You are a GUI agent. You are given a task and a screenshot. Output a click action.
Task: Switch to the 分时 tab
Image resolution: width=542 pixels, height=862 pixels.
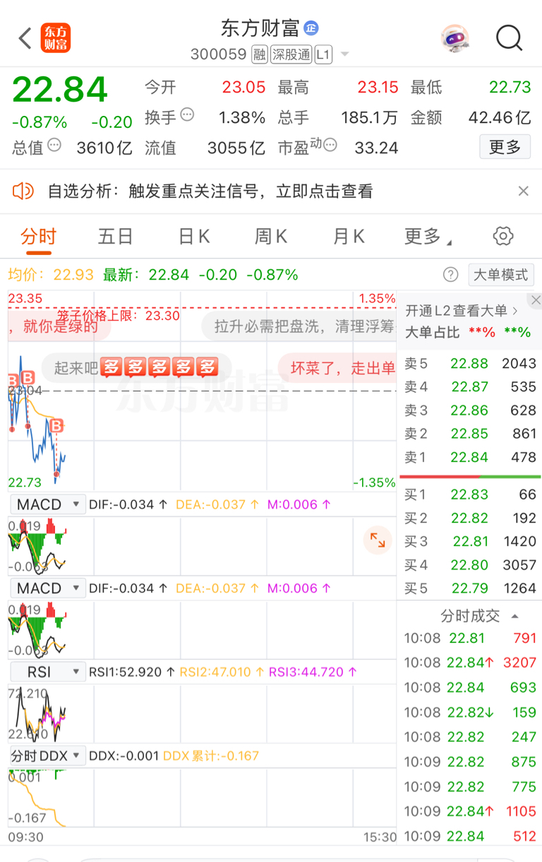pos(38,236)
